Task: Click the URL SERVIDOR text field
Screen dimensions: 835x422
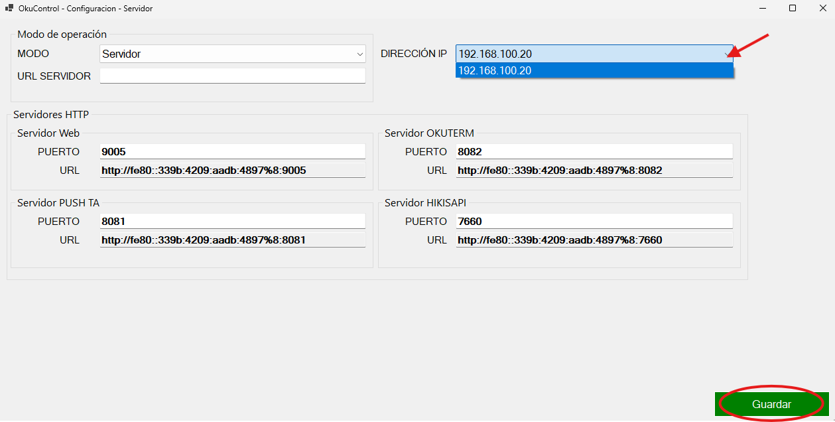Action: [x=232, y=76]
